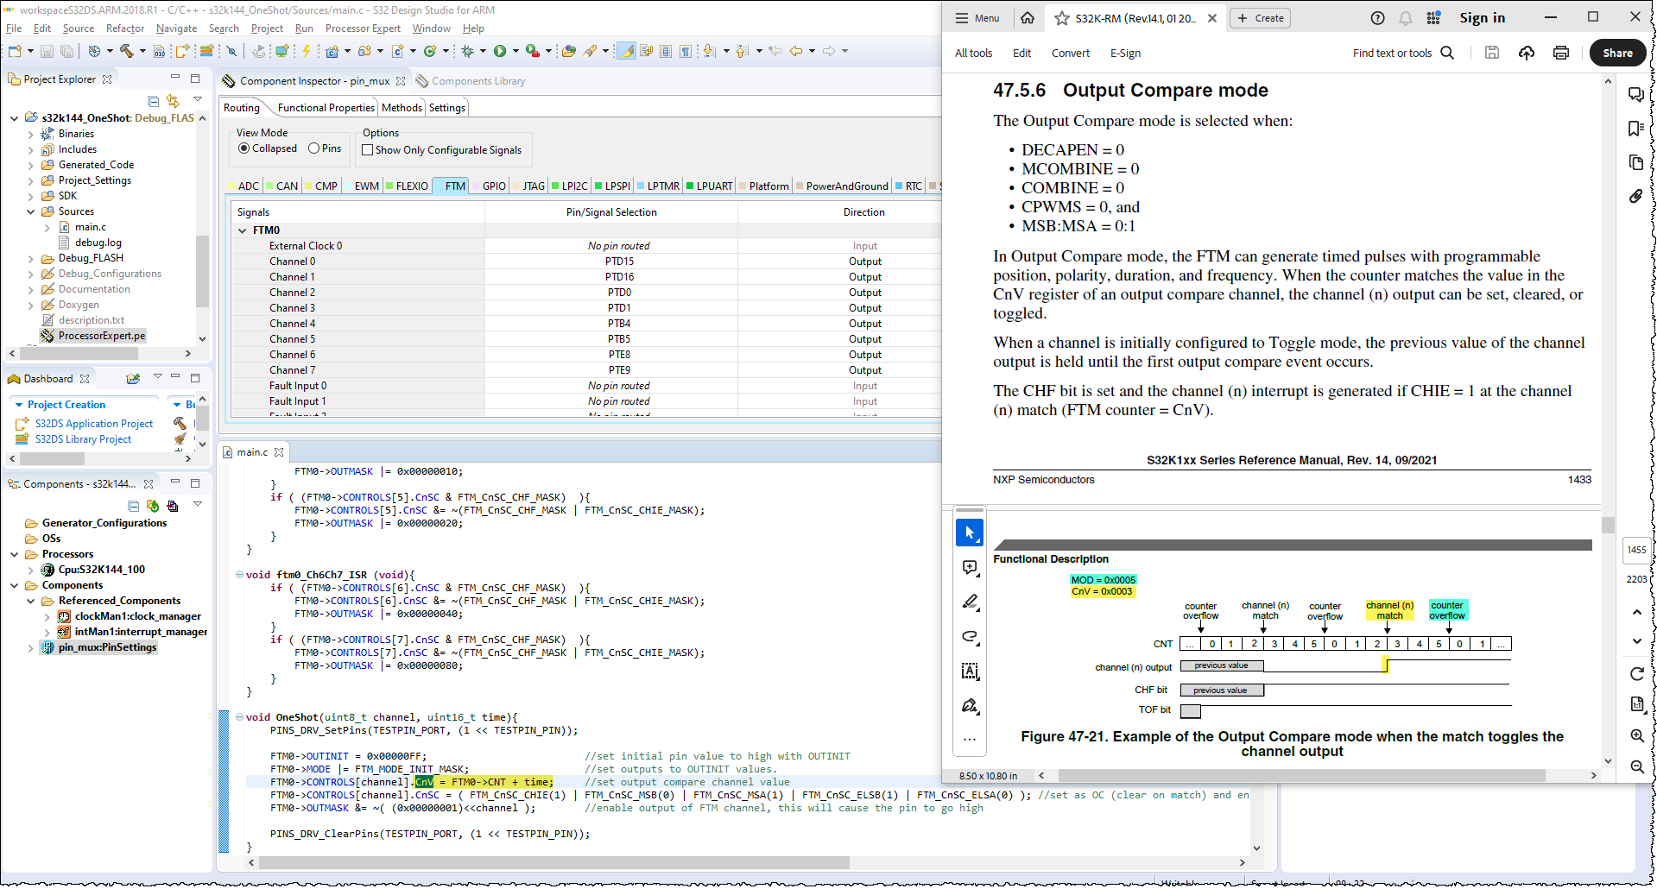The width and height of the screenshot is (1657, 889).
Task: Open the Find text or tools search
Action: [x=1403, y=53]
